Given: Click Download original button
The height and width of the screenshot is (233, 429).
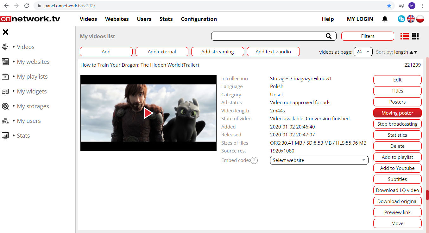Looking at the screenshot, I should pyautogui.click(x=397, y=201).
